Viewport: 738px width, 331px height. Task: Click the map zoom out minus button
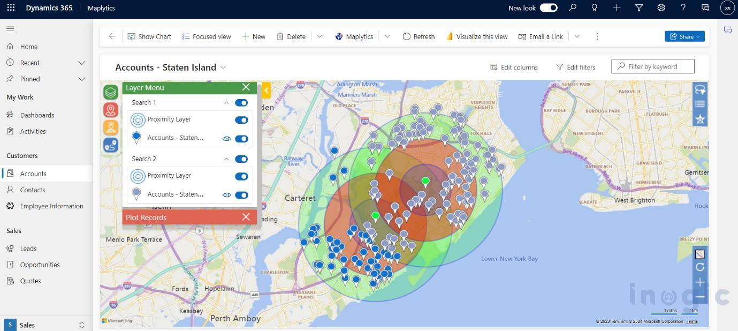coord(699,297)
